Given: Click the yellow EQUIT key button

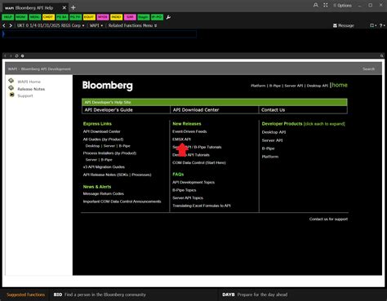Looking at the screenshot, I should [x=89, y=17].
